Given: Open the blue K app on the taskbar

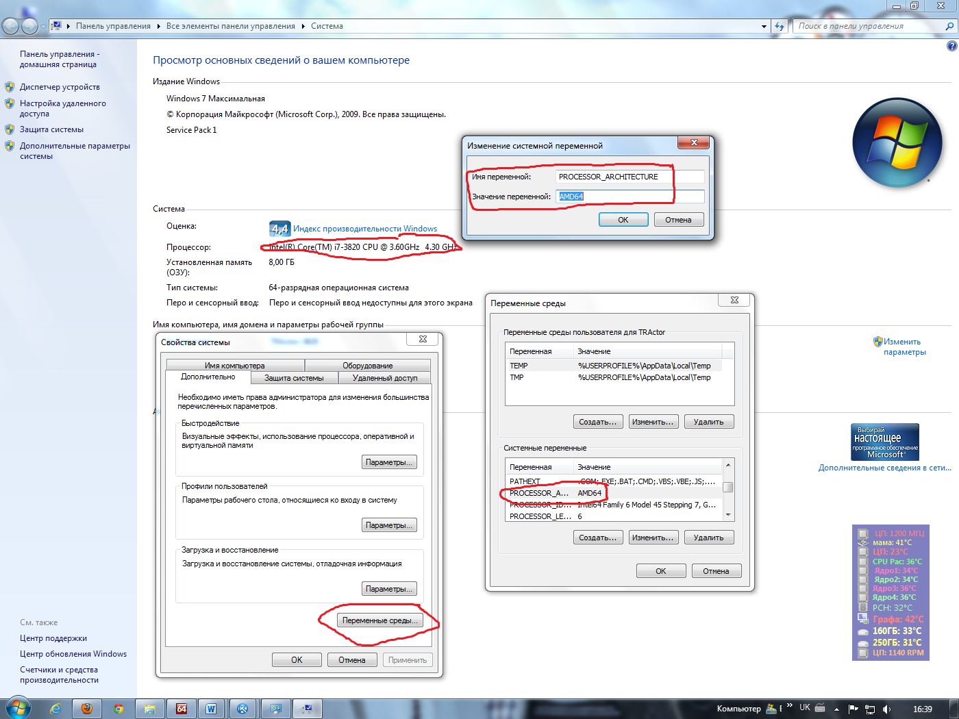Looking at the screenshot, I should click(x=242, y=709).
